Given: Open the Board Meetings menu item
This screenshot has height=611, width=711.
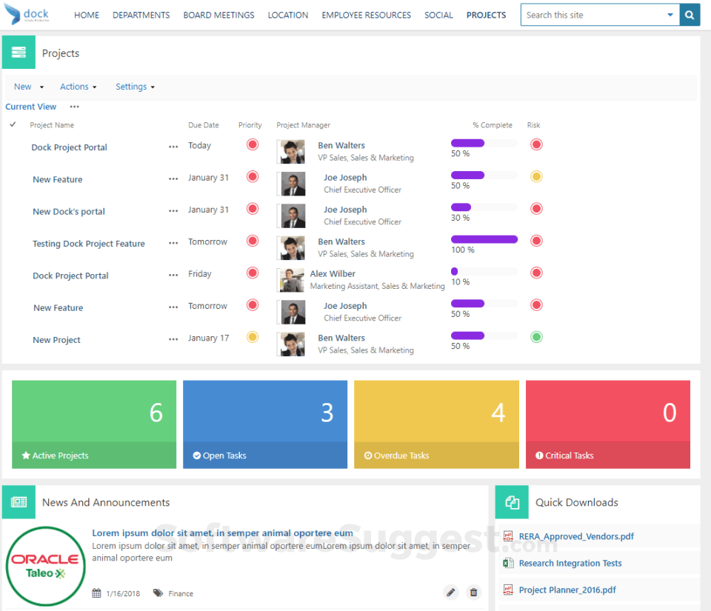Looking at the screenshot, I should pyautogui.click(x=218, y=15).
